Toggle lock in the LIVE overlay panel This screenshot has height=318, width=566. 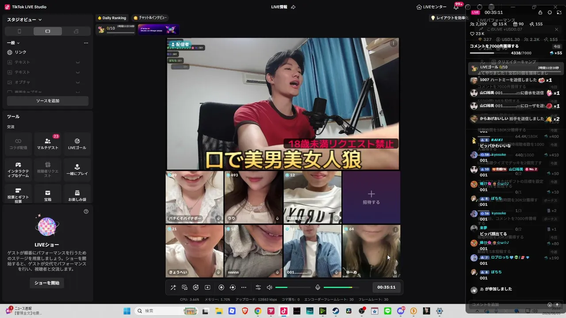[540, 12]
